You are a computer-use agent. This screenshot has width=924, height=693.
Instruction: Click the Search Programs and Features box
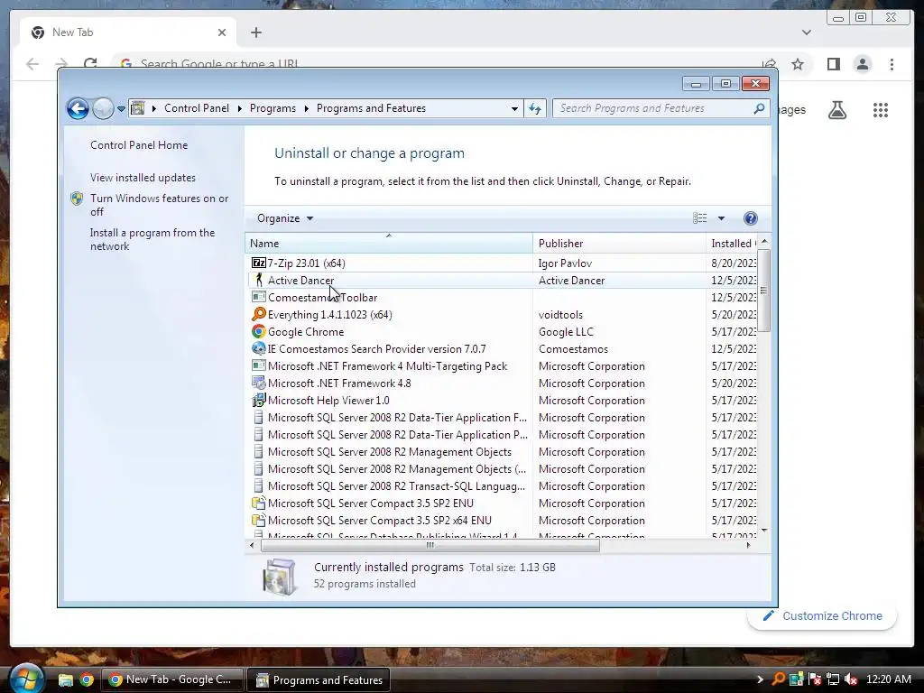pyautogui.click(x=653, y=108)
